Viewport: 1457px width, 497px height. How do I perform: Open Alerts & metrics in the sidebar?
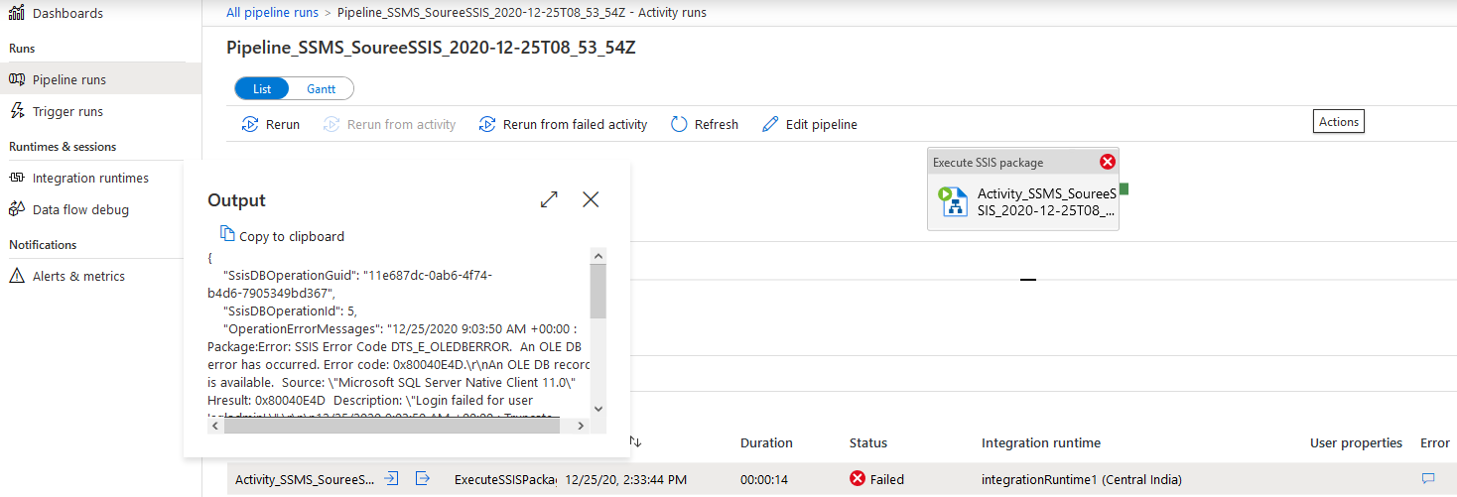(x=78, y=276)
